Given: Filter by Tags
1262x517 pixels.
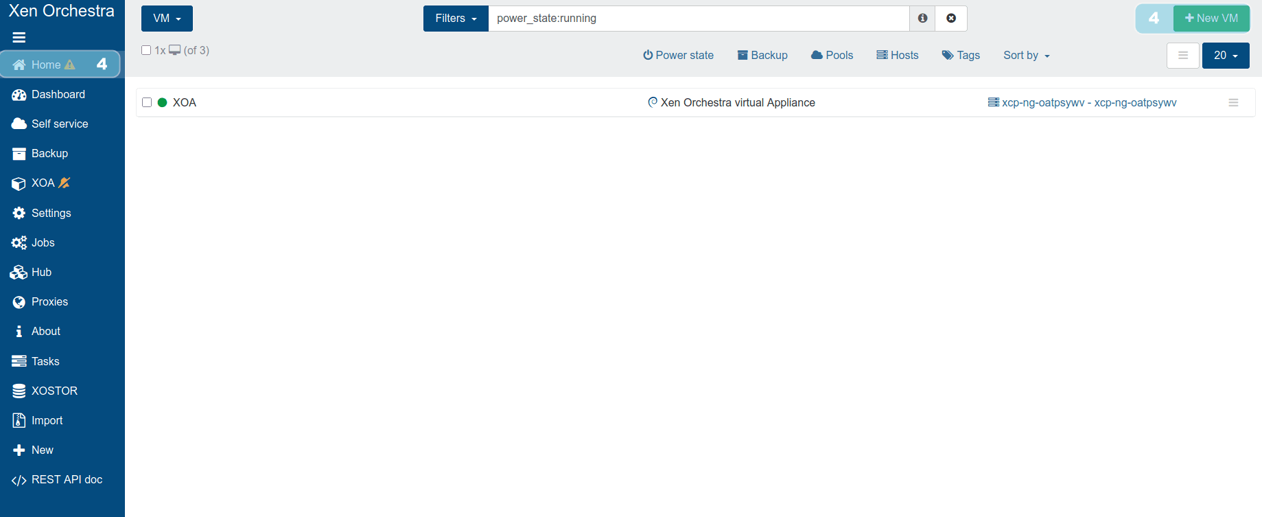Looking at the screenshot, I should click(961, 56).
